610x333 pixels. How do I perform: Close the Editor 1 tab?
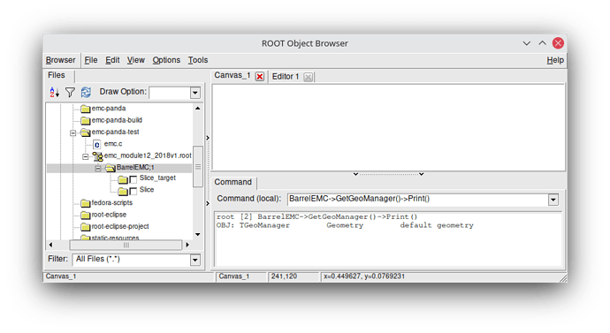click(x=308, y=77)
